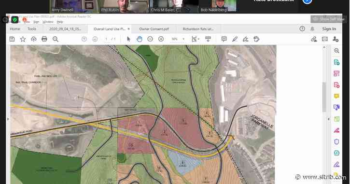Go to previous page with the up arrow
This screenshot has width=350, height=184.
84,39
